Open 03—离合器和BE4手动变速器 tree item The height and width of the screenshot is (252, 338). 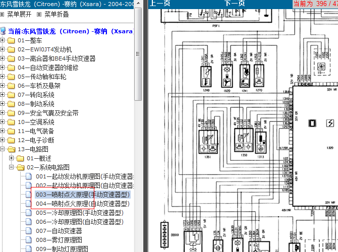coord(57,58)
